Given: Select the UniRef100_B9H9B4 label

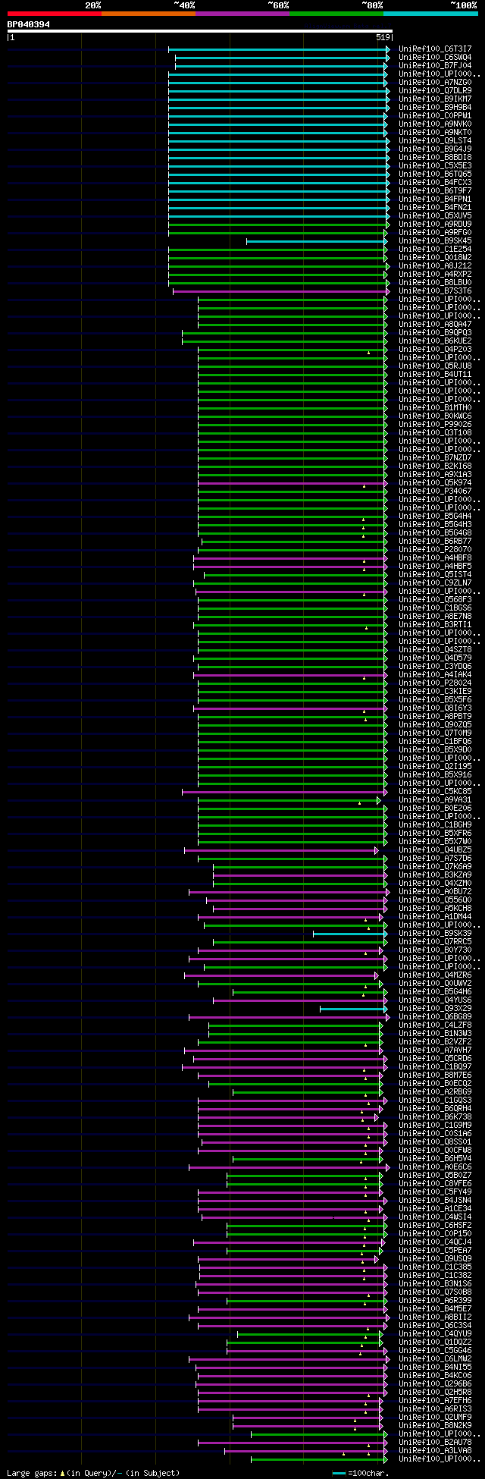Looking at the screenshot, I should pyautogui.click(x=435, y=107).
